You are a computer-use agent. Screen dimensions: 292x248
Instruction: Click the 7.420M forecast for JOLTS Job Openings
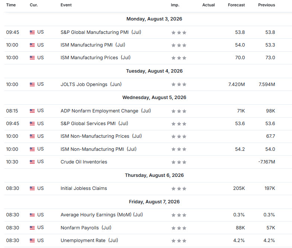[236, 85]
